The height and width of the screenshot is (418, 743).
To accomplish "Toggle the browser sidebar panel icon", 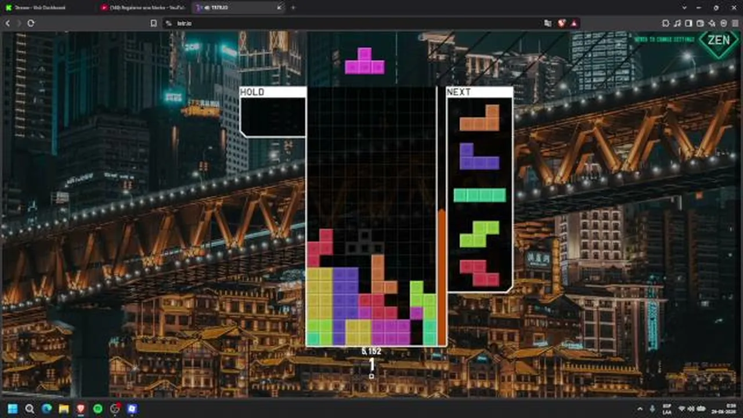I will 689,23.
